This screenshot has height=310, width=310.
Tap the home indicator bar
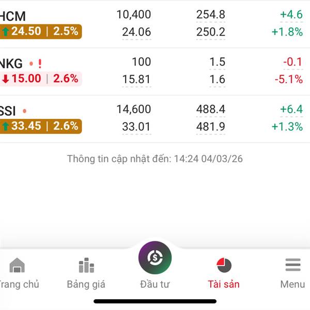click(155, 301)
